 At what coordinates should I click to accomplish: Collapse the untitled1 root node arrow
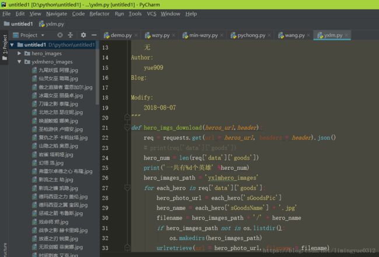point(12,45)
